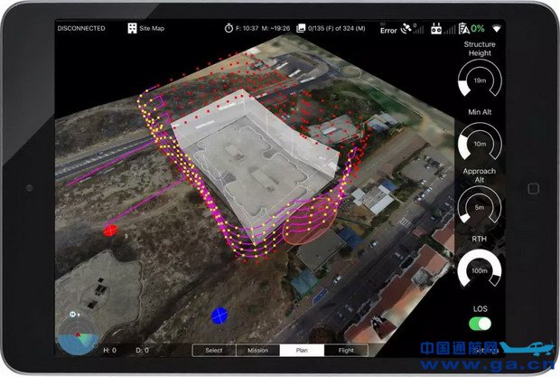Tap the remote controller signal icon

[437, 28]
